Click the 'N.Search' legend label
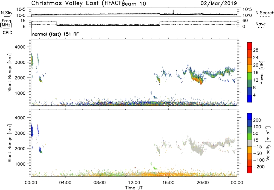Image resolution: width=274 pixels, height=190 pixels. coord(264,13)
